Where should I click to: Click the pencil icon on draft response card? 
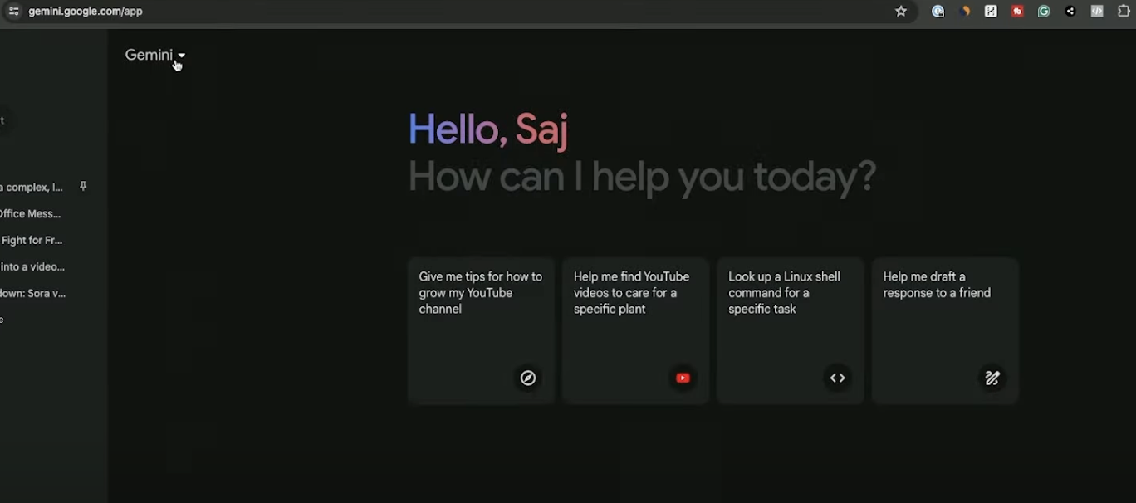pos(992,378)
